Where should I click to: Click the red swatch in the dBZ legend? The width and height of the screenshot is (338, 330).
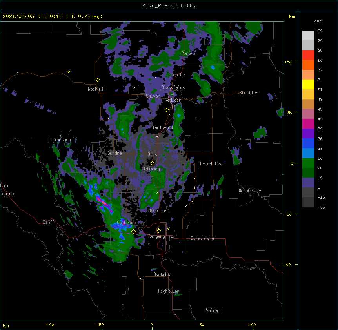308,55
